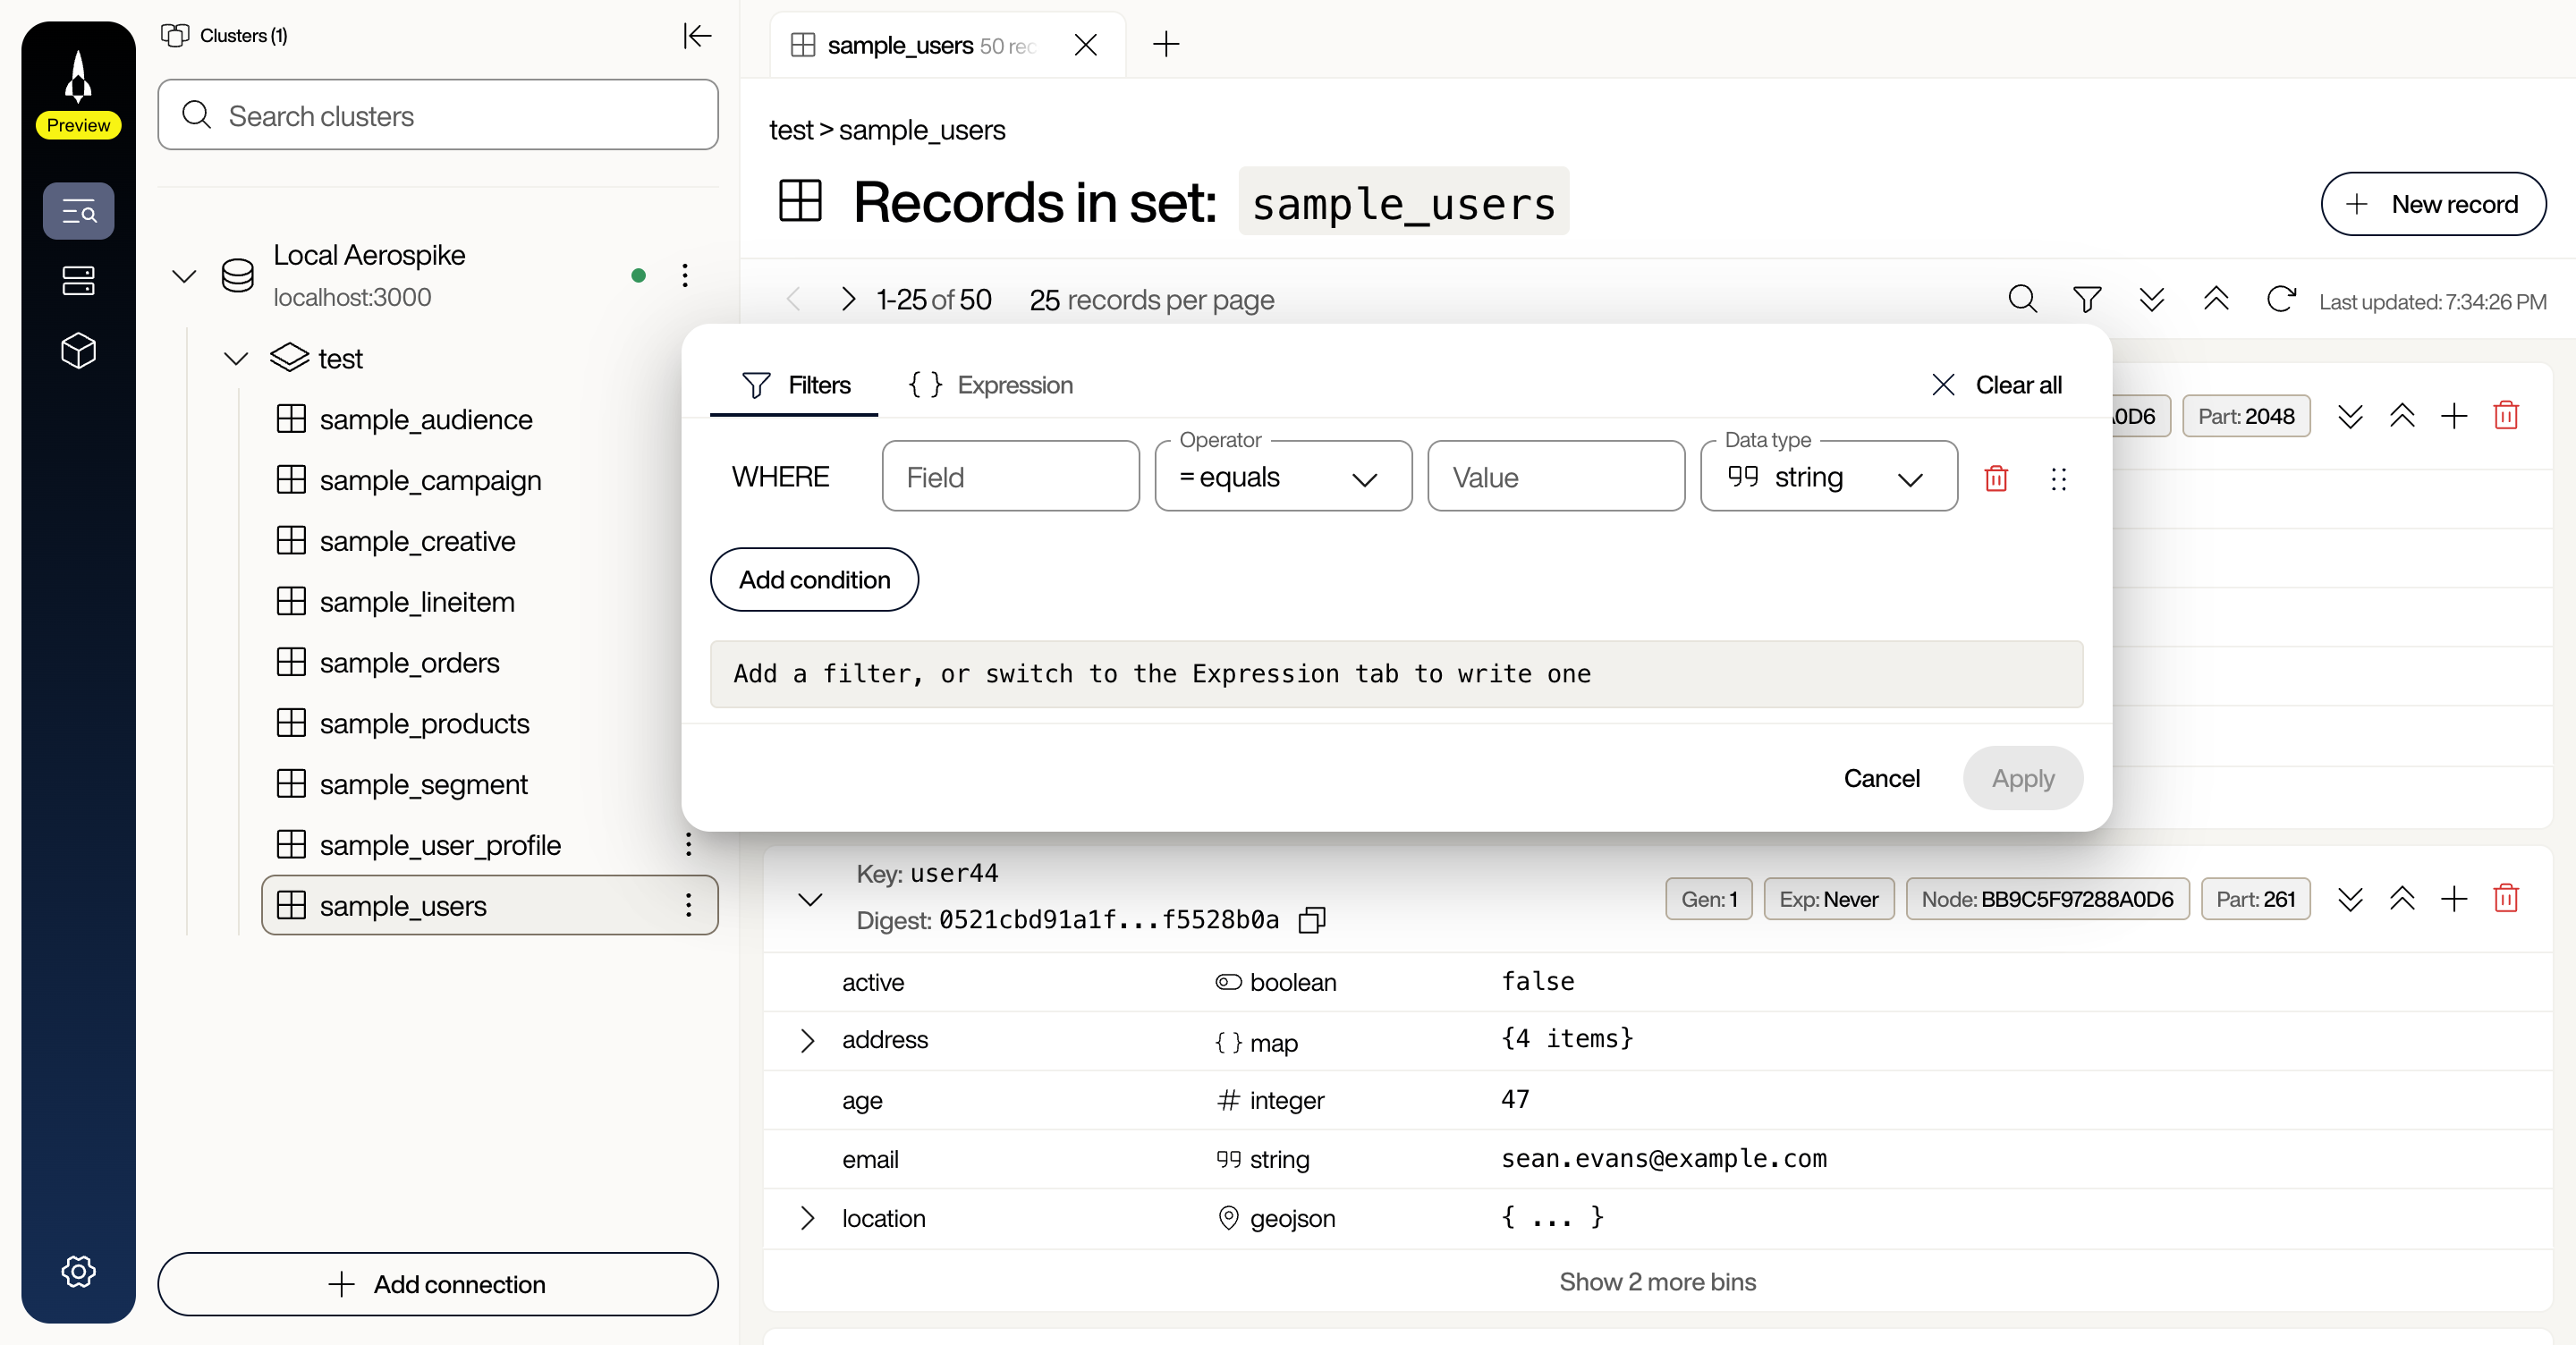Copy digest of user44 record
This screenshot has height=1345, width=2576.
(x=1312, y=919)
